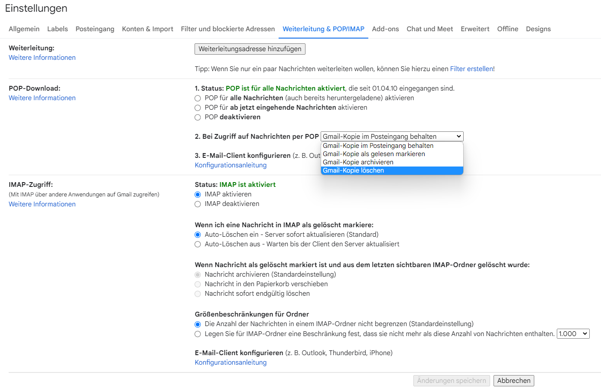Choose Gmail-Kopie archivieren option

392,162
